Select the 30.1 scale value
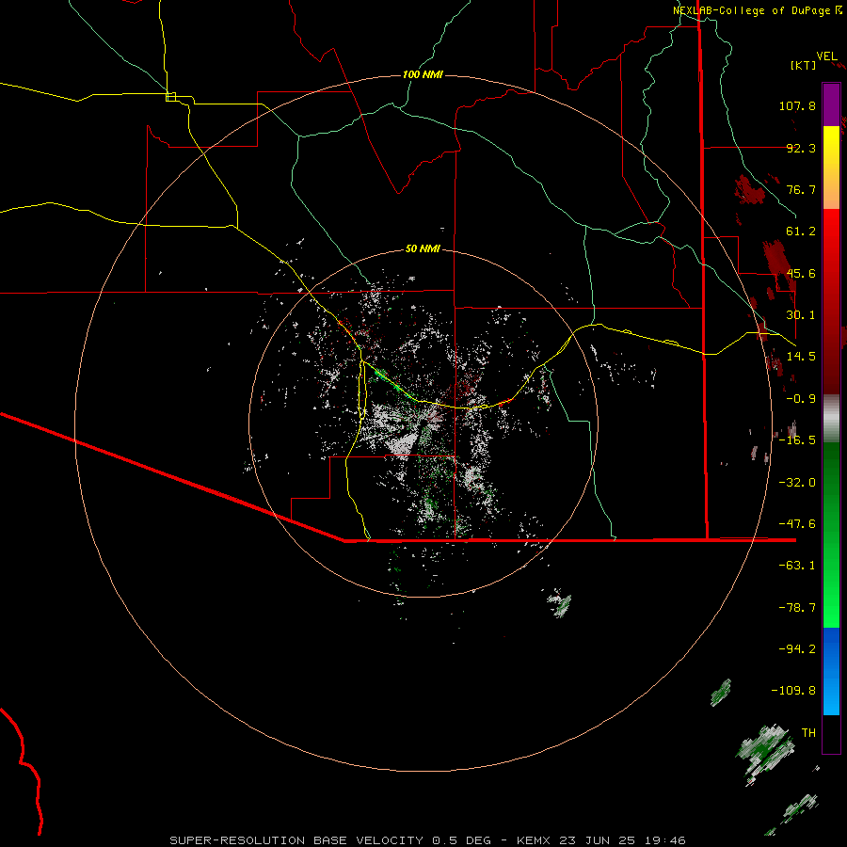The height and width of the screenshot is (847, 847). [801, 315]
